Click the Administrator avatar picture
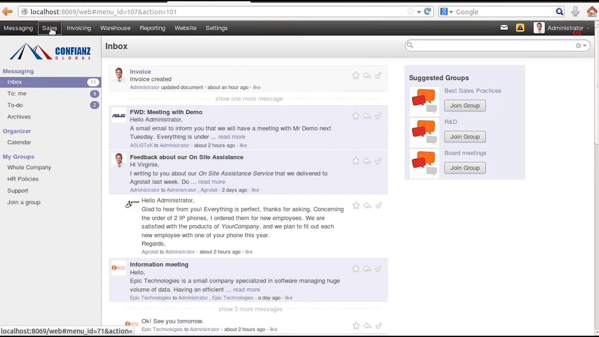The image size is (599, 337). [539, 27]
